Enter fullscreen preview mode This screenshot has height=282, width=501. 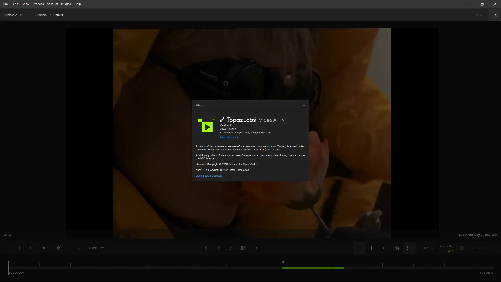pyautogui.click(x=409, y=248)
